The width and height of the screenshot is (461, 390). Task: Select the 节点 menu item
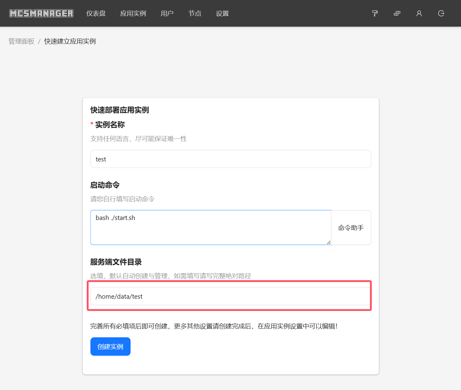[x=195, y=13]
